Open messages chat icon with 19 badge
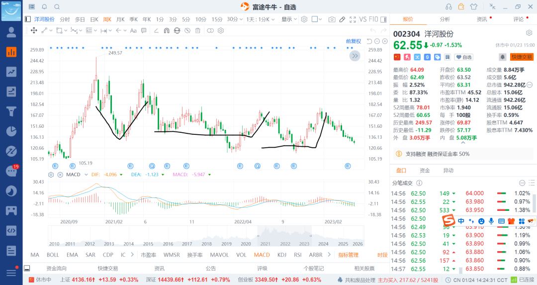This screenshot has width=537, height=285. pos(12,170)
